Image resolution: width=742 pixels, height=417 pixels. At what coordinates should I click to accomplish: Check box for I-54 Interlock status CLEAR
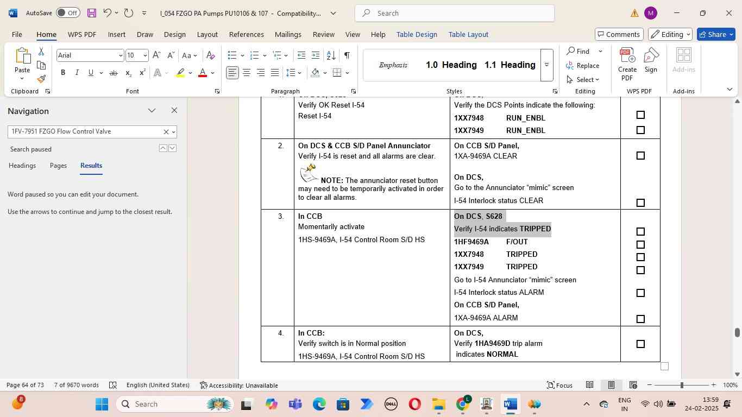[640, 203]
